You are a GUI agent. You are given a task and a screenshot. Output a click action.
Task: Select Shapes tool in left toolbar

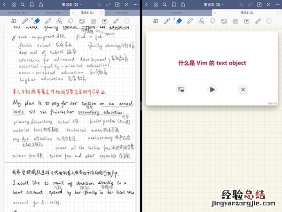pos(59,21)
